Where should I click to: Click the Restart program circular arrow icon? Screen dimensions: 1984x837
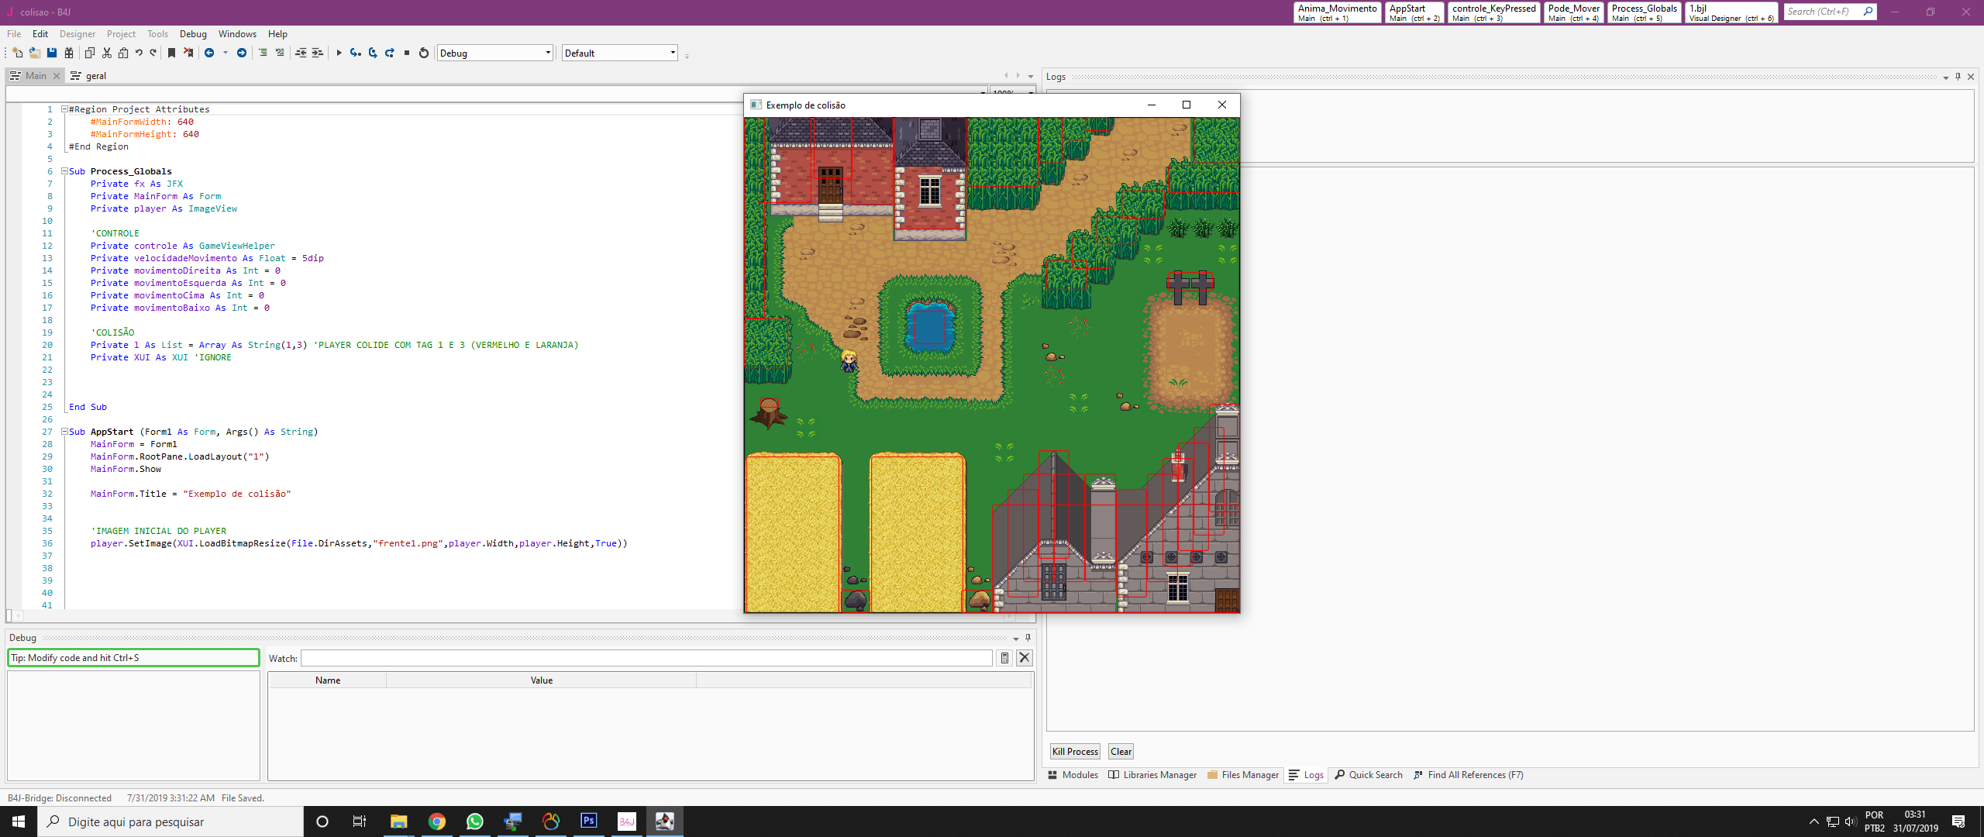[424, 53]
